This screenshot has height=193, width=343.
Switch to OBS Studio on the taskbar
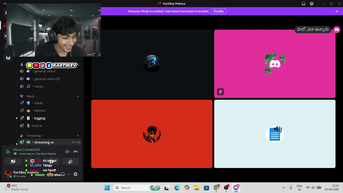click(226, 188)
